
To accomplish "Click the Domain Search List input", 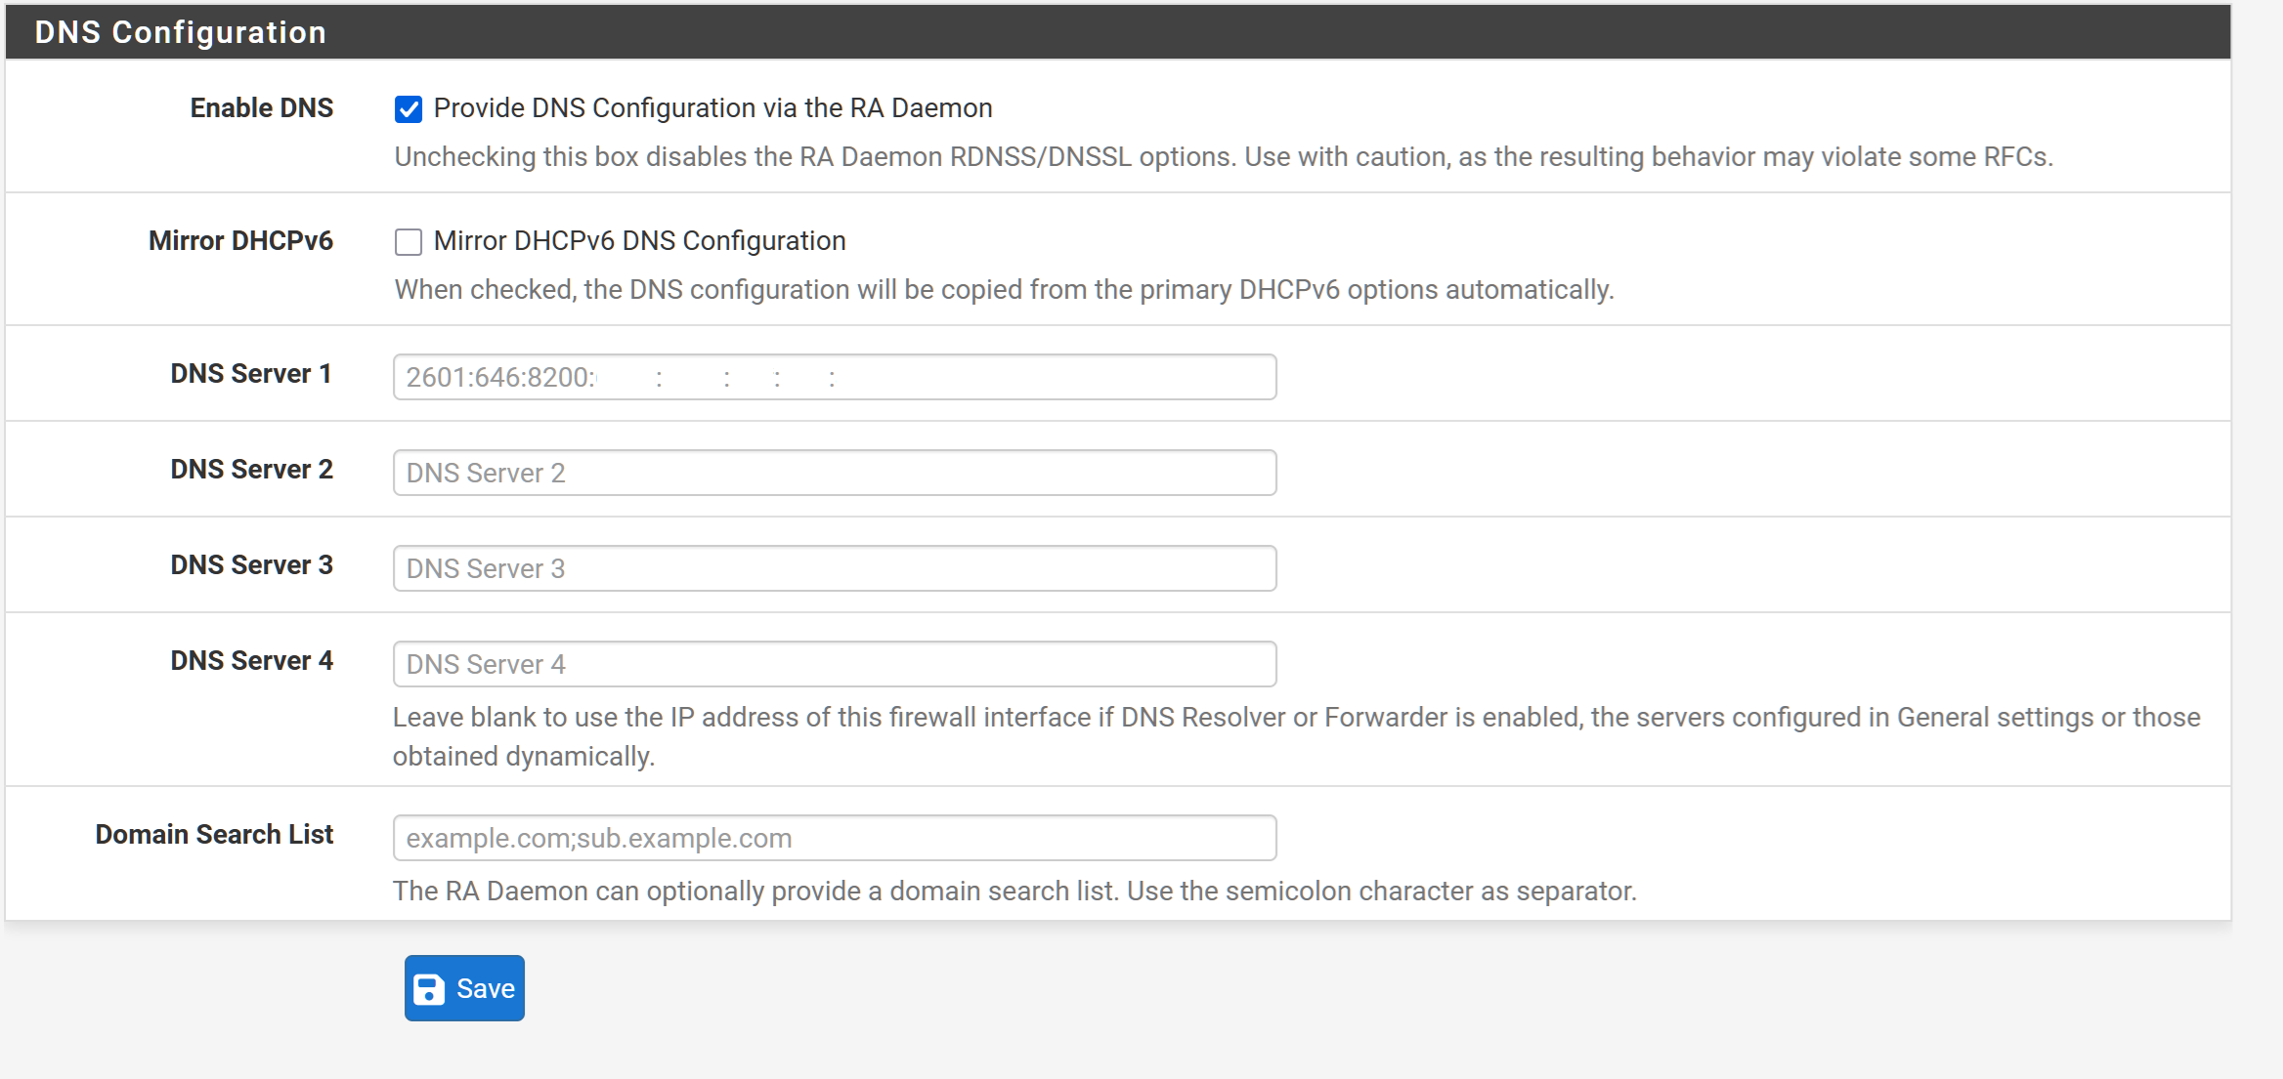I will pos(834,838).
